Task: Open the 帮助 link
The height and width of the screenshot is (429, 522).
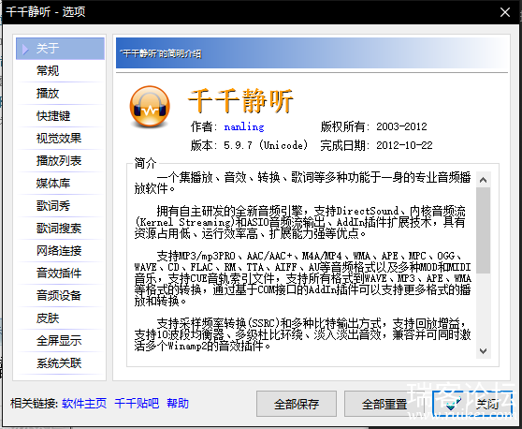Action: (x=178, y=404)
